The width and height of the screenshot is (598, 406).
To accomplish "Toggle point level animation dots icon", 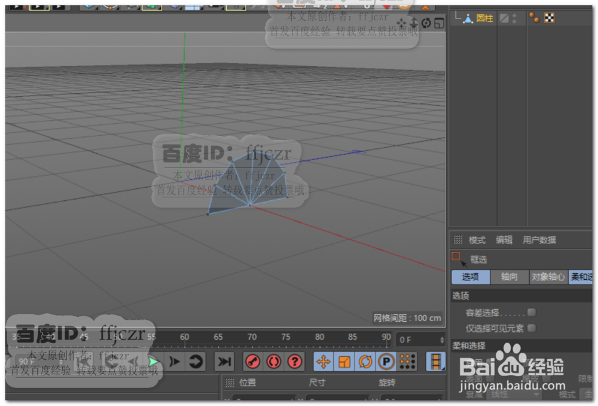I will (407, 361).
